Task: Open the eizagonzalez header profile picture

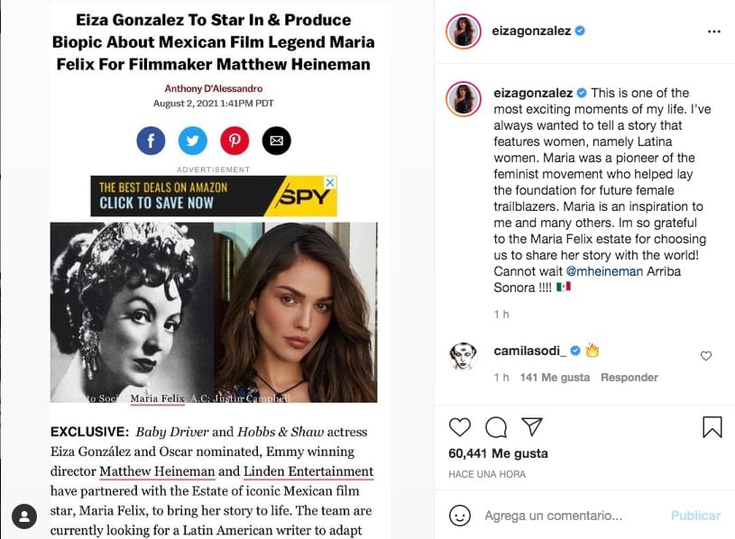Action: pyautogui.click(x=463, y=32)
